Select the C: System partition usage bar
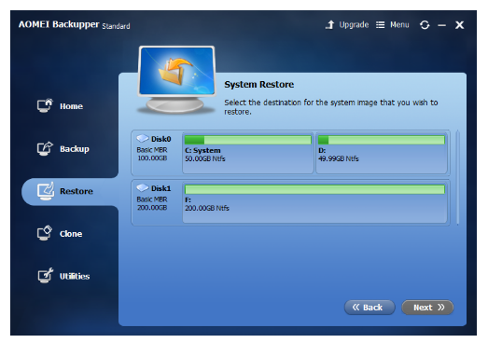 click(x=248, y=140)
